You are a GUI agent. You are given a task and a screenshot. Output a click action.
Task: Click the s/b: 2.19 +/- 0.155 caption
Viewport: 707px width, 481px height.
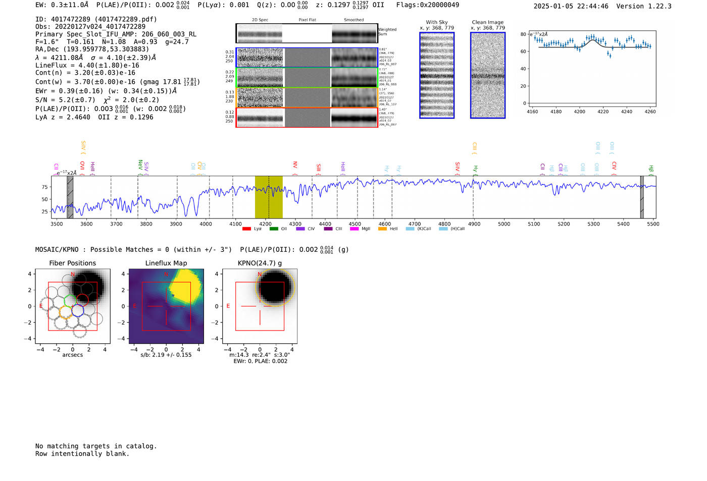pyautogui.click(x=166, y=355)
